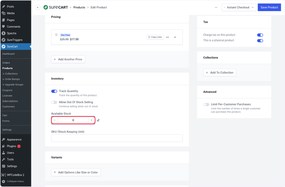
Task: Disable the Track Quantity toggle
Action: point(54,91)
